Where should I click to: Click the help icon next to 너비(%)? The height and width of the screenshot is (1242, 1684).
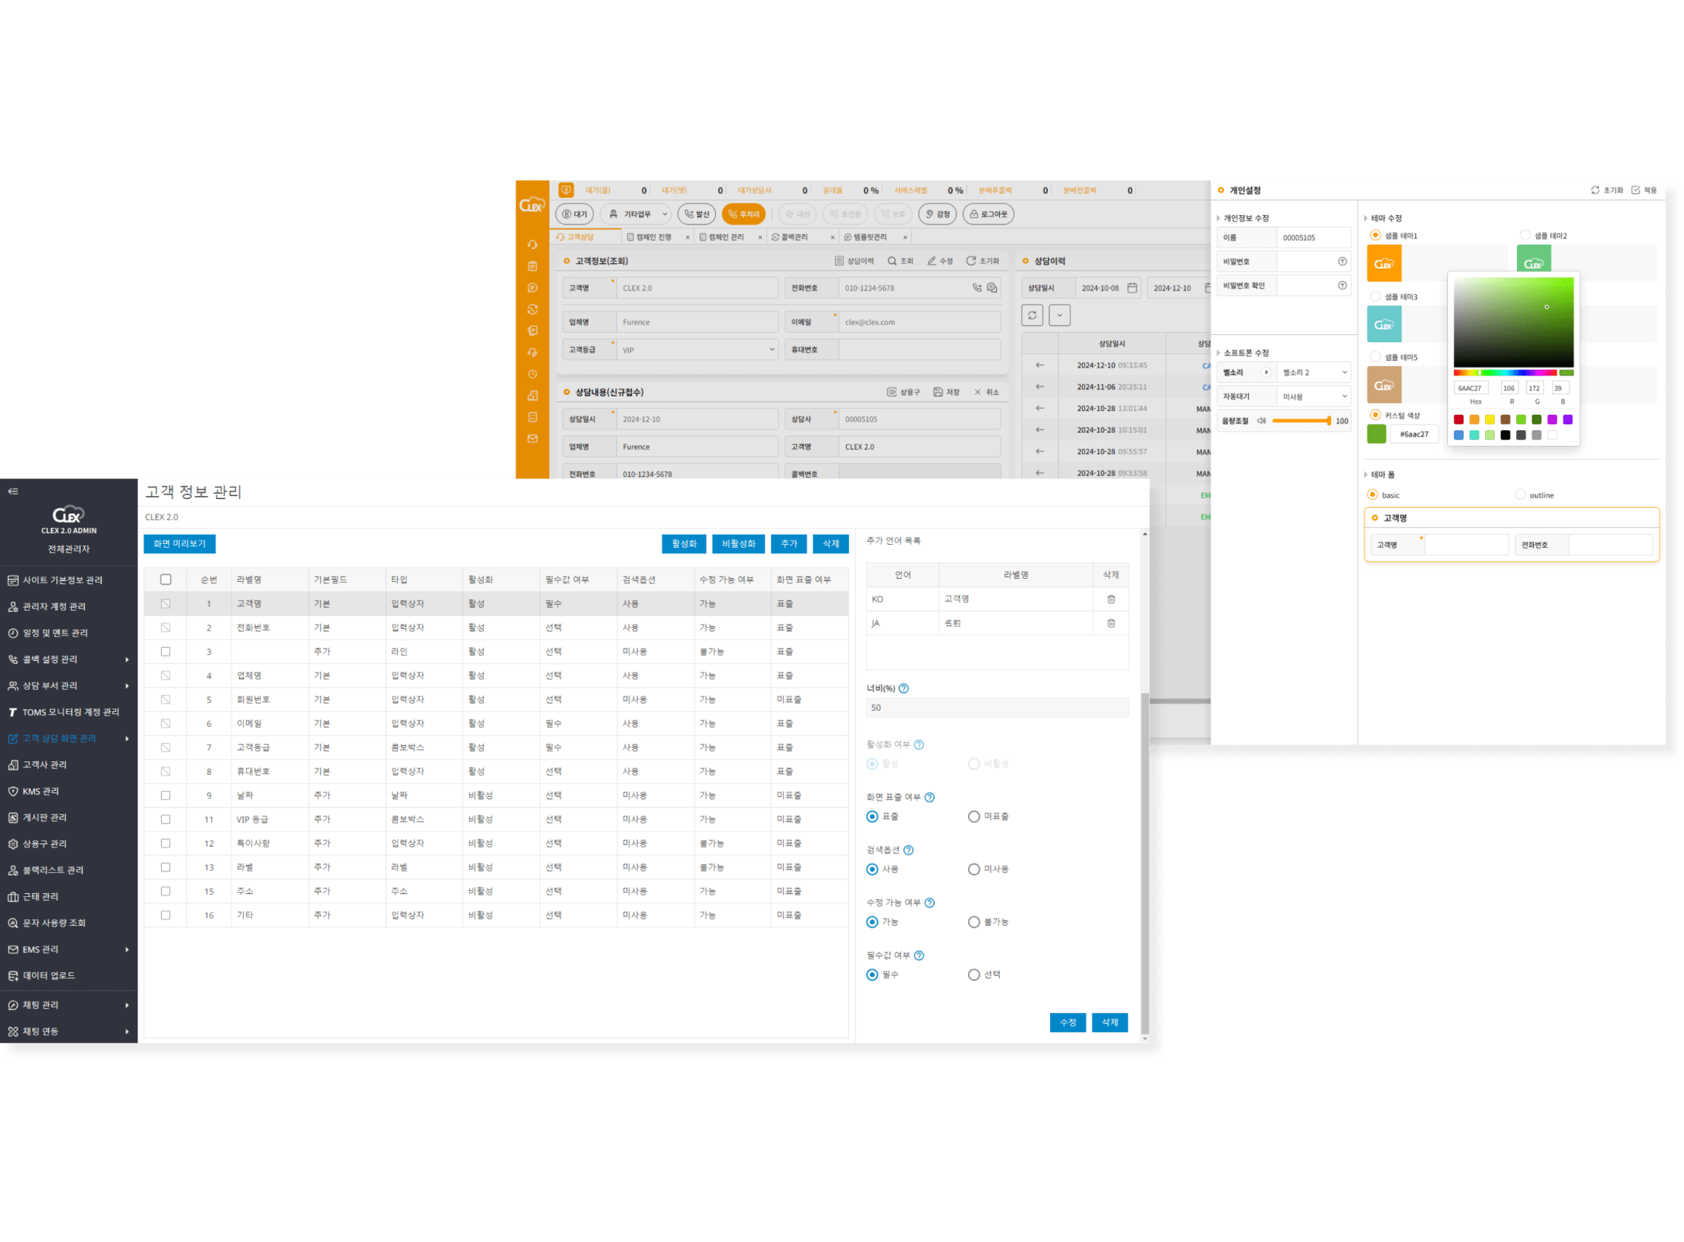tap(904, 689)
